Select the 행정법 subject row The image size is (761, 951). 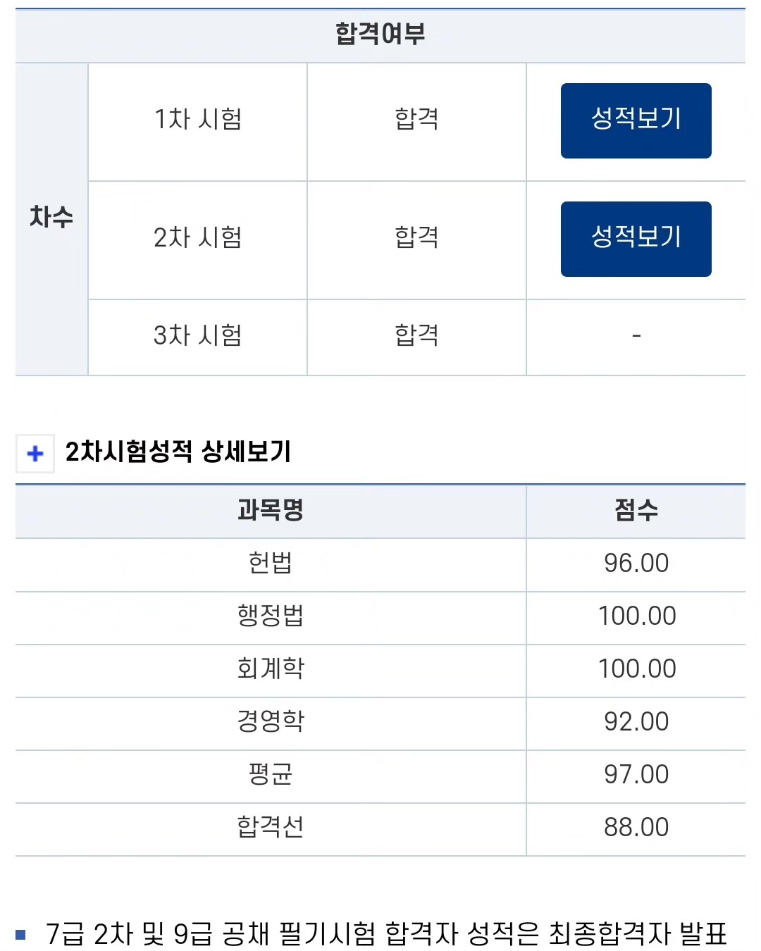271,616
